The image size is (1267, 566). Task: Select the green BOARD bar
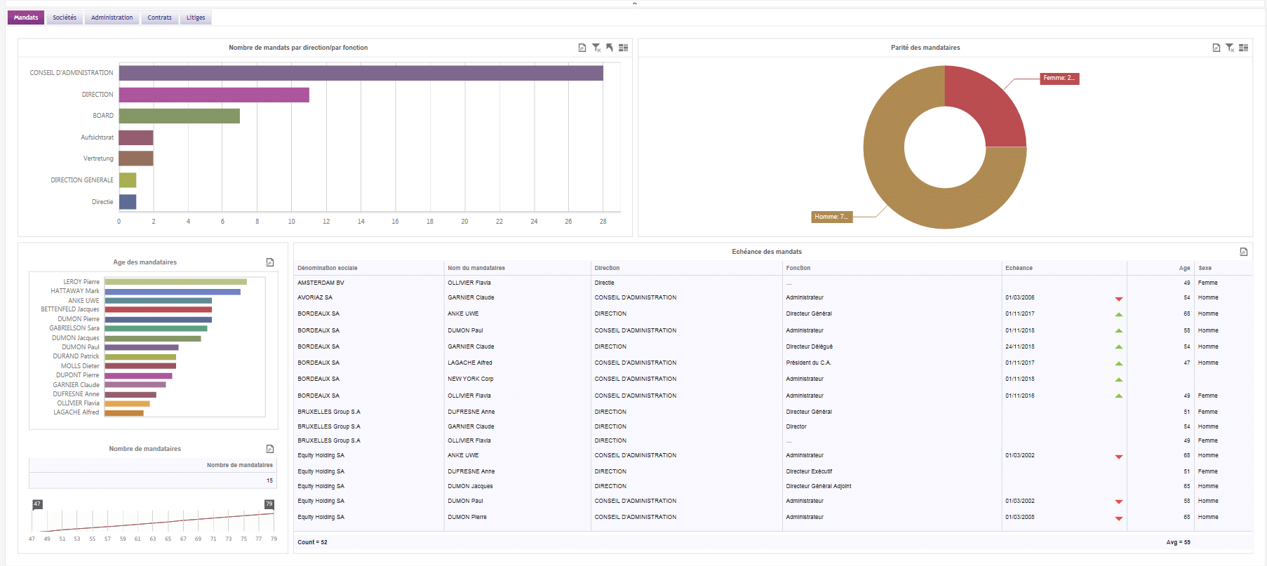[x=180, y=116]
